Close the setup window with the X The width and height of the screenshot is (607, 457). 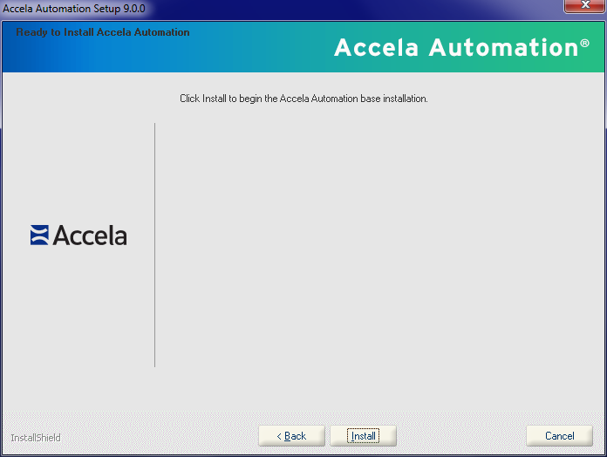point(584,7)
